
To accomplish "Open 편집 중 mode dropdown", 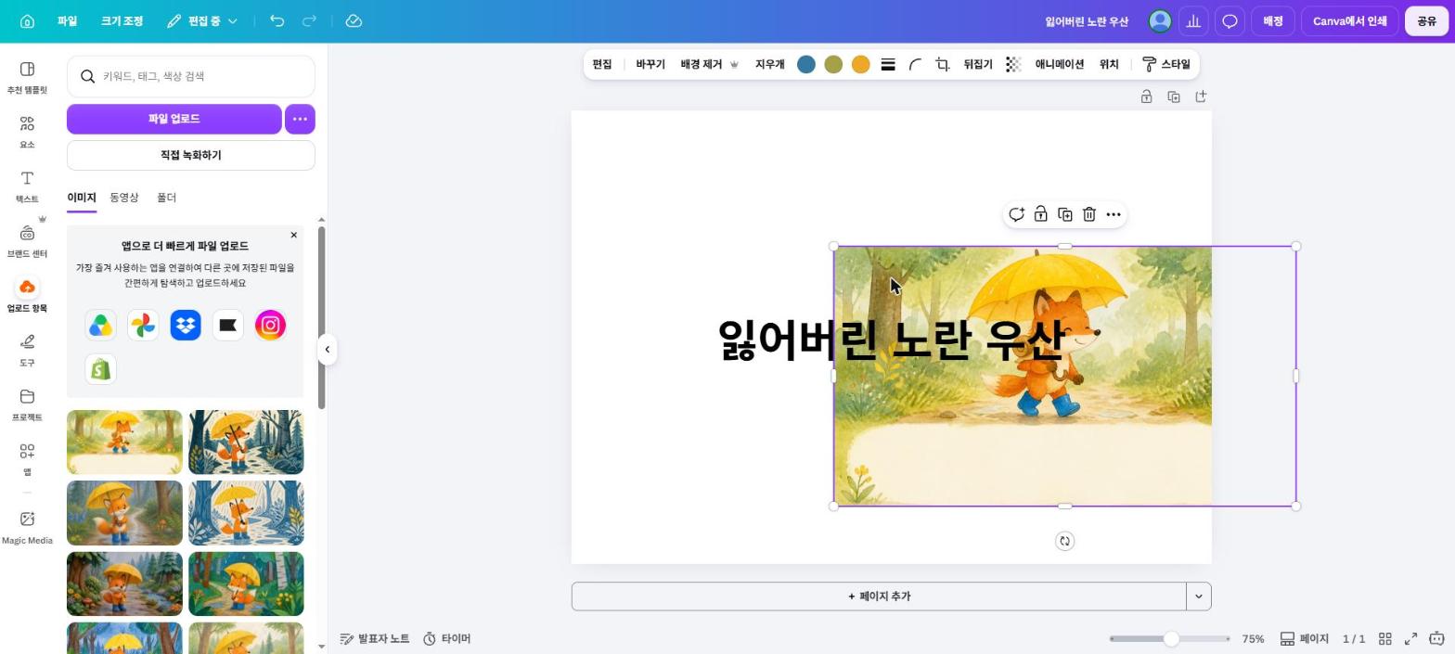I will (x=202, y=20).
